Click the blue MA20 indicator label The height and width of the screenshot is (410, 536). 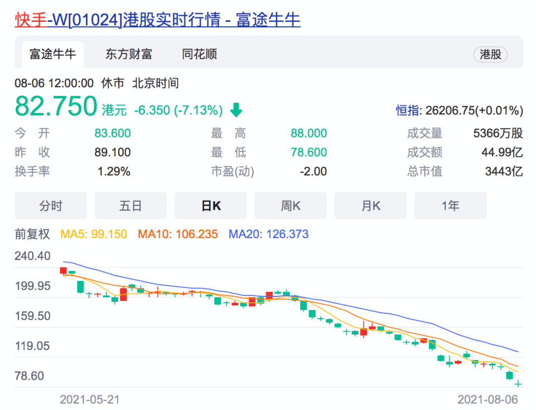[268, 234]
